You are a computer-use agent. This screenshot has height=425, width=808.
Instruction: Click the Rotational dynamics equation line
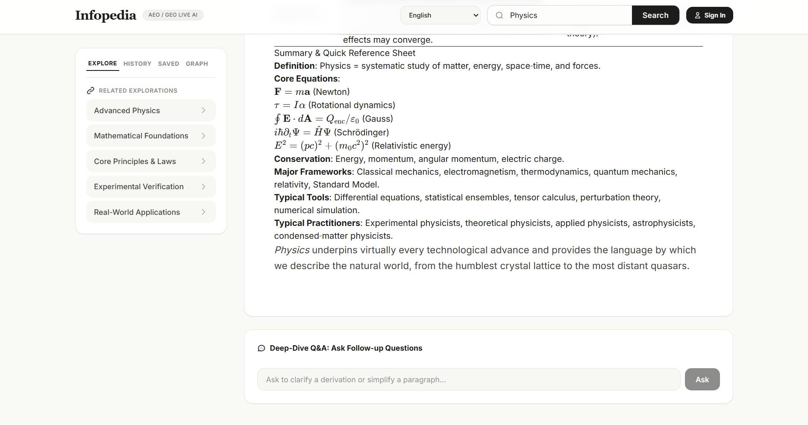(335, 105)
